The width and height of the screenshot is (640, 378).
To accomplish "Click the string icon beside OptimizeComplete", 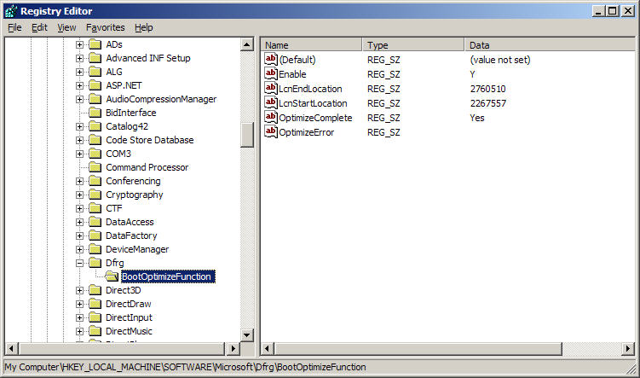I will pos(272,118).
